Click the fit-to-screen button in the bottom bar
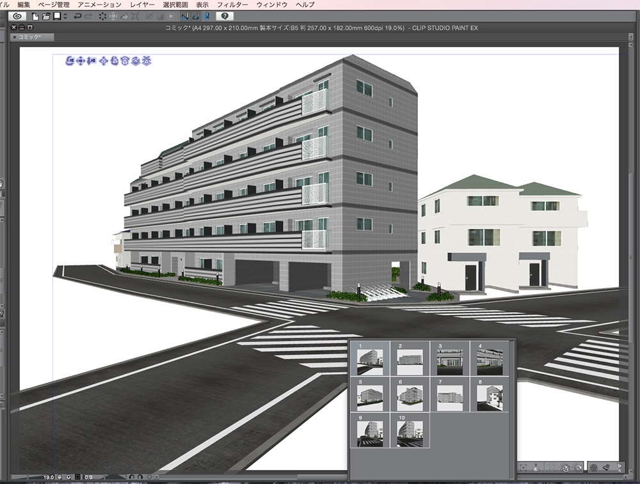 (x=77, y=476)
